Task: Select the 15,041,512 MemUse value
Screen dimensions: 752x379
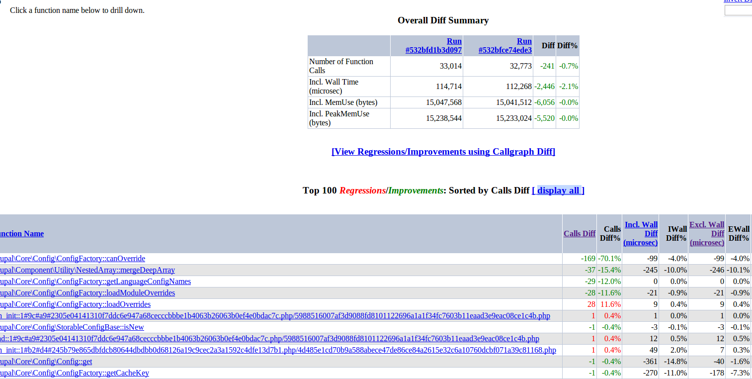Action: pos(514,102)
